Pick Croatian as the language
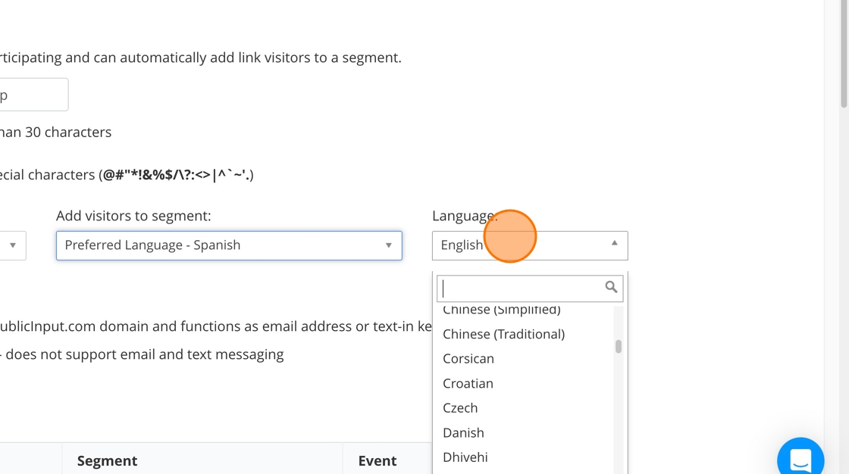 coord(468,383)
